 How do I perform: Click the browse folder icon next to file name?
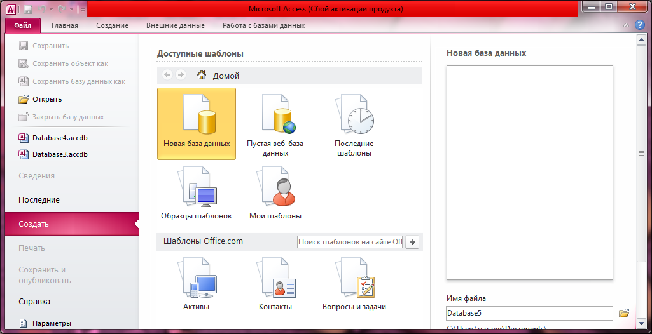coord(624,313)
